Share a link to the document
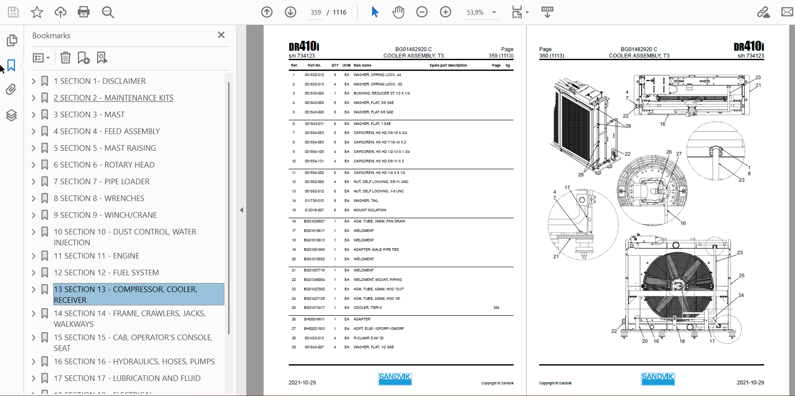 [763, 12]
